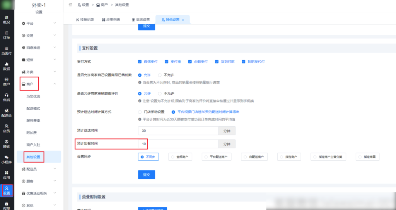
Task: Open the 其他设置 submenu item
Action: click(x=33, y=157)
